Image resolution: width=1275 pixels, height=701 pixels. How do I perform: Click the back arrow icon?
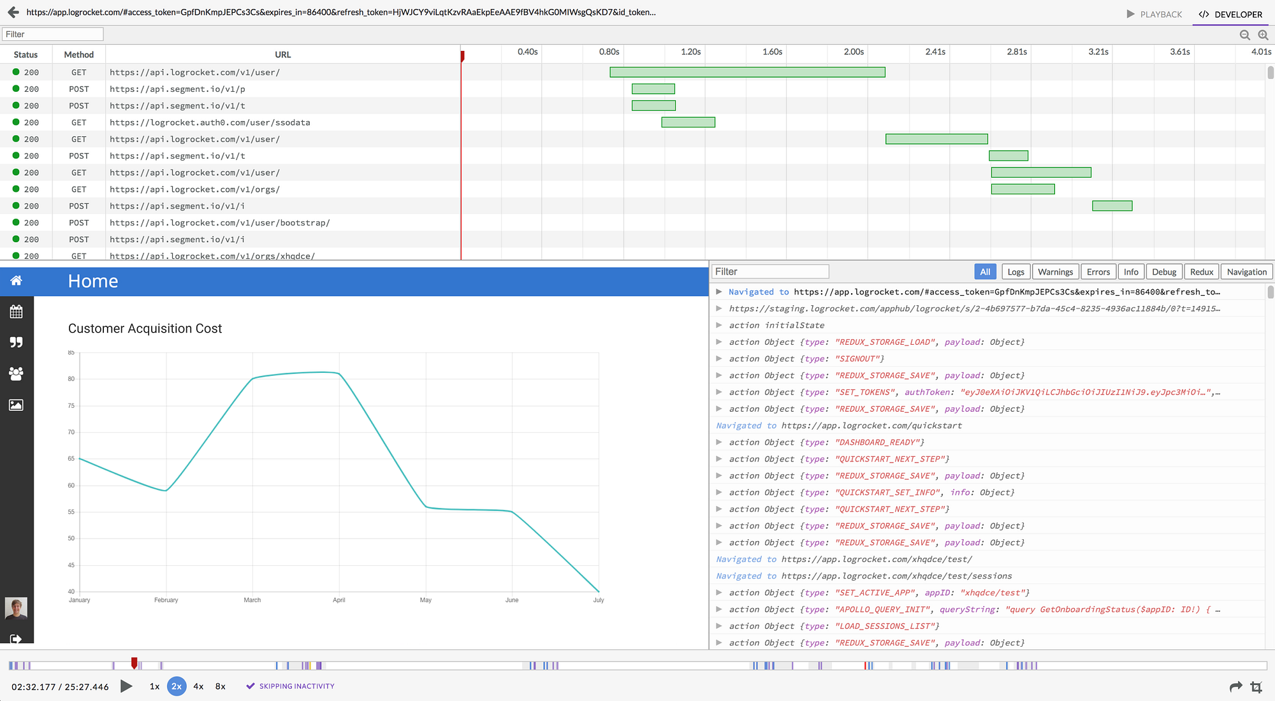[13, 12]
